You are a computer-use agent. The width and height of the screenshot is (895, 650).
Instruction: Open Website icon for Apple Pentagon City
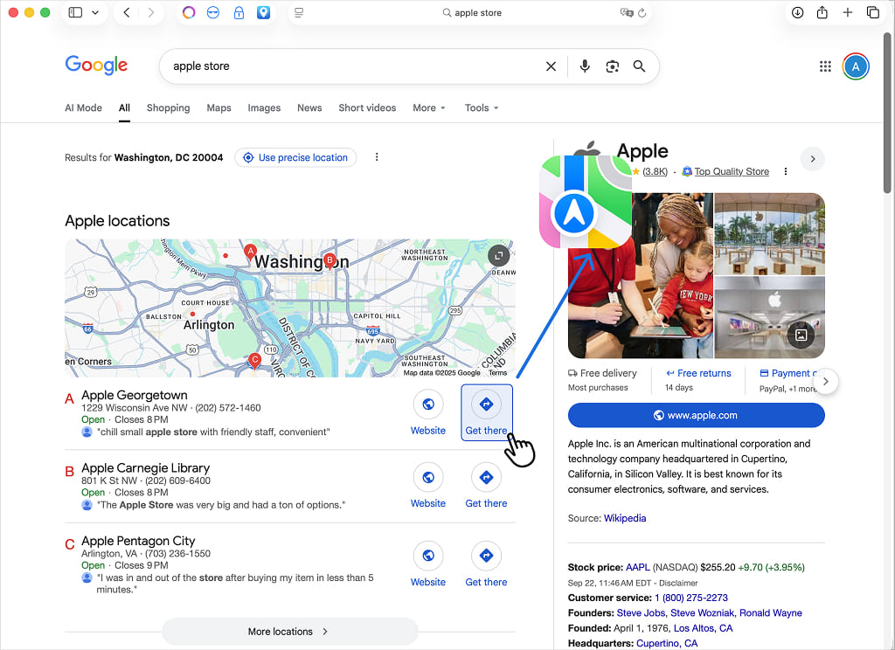coord(428,557)
